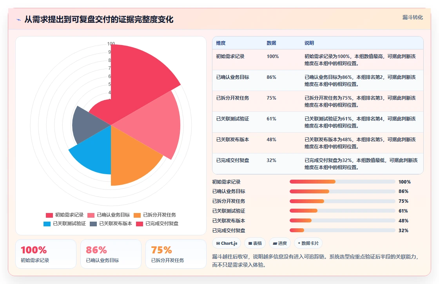Image resolution: width=439 pixels, height=284 pixels.
Task: Click the lightning icon beside the title
Action: [19, 20]
